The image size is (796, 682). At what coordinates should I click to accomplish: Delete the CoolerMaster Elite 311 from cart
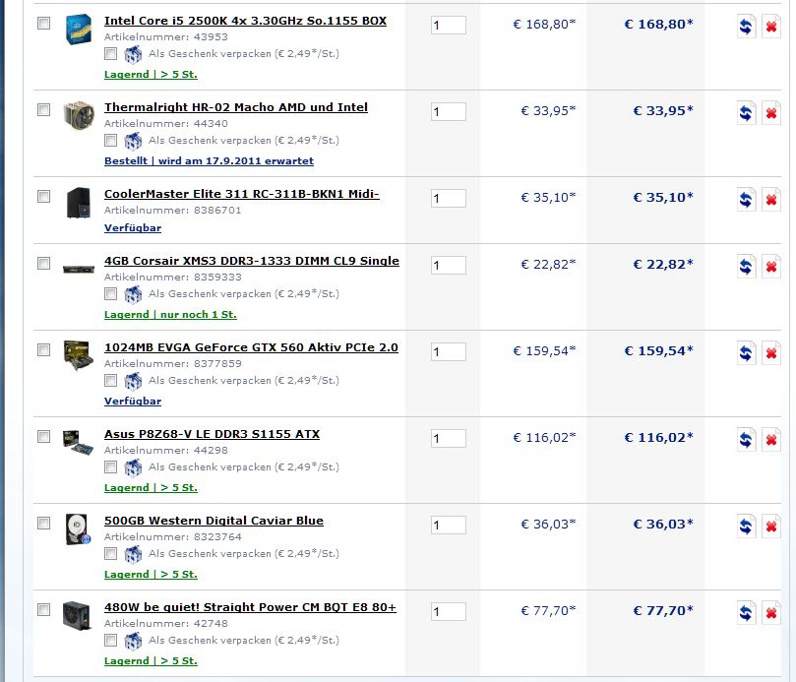click(x=771, y=200)
